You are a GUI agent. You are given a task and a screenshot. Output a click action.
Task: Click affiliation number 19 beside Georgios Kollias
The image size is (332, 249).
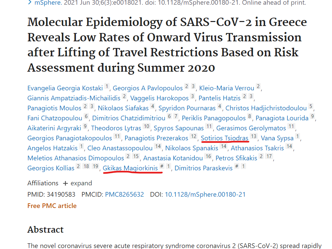pos(96,166)
